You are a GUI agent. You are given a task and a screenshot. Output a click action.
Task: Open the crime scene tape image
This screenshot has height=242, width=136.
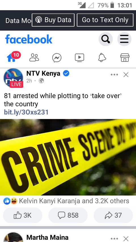tap(68, 157)
